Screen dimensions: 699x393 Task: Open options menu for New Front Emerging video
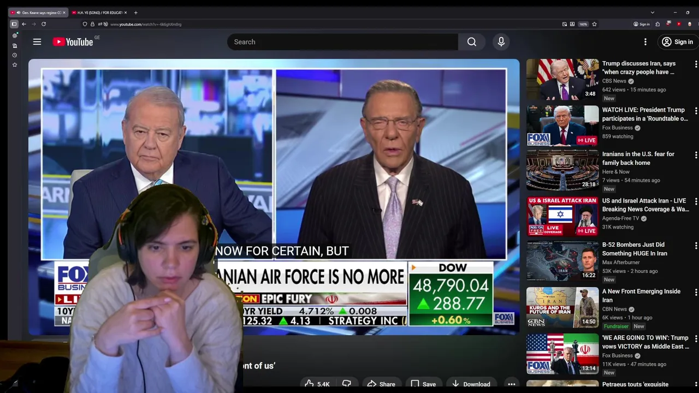[x=696, y=292]
